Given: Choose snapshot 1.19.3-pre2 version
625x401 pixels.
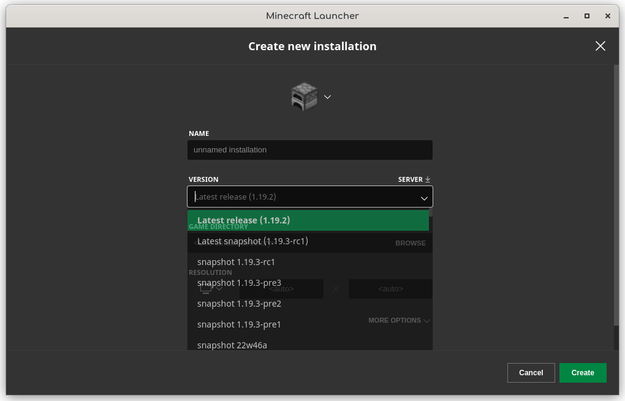Looking at the screenshot, I should [x=308, y=304].
